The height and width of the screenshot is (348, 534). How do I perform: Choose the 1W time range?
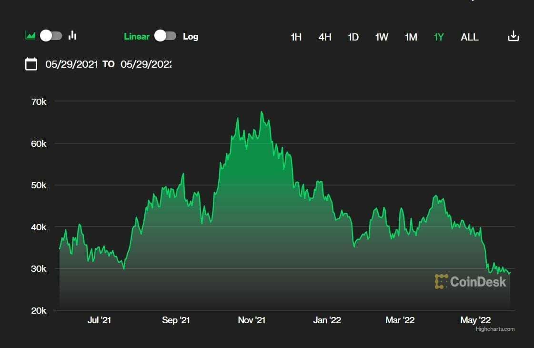[x=382, y=37]
